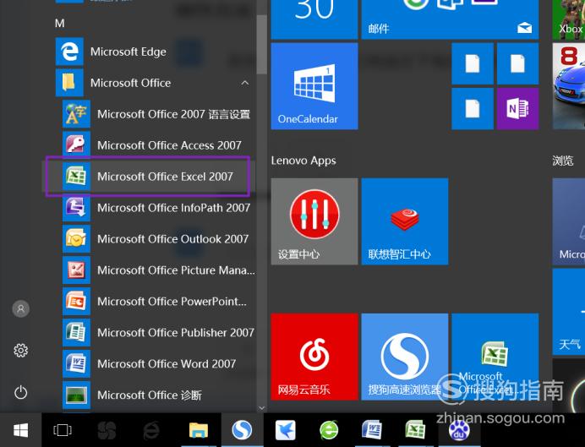Launch Microsoft Office Word 2007 icon
Image resolution: width=585 pixels, height=447 pixels.
[76, 363]
